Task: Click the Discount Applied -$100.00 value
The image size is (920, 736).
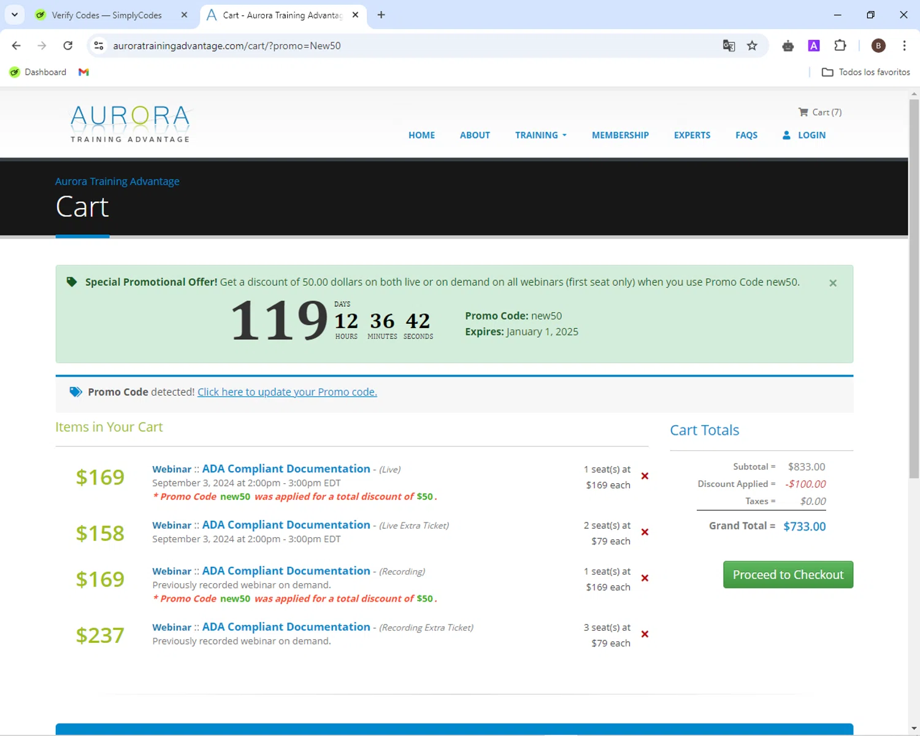Action: click(805, 484)
